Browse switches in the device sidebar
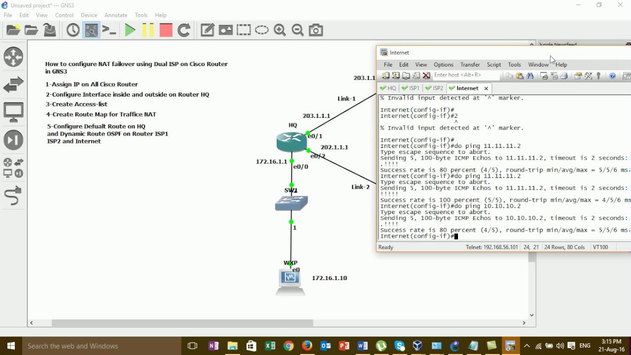Image resolution: width=631 pixels, height=355 pixels. point(13,85)
